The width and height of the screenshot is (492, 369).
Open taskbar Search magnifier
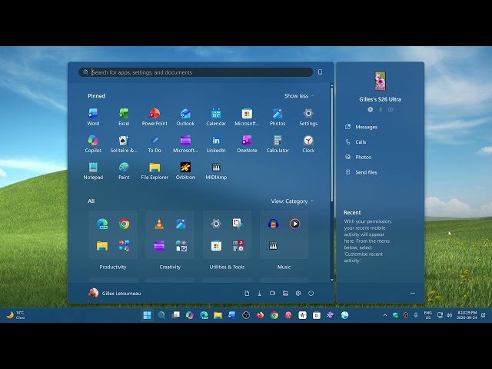(161, 315)
